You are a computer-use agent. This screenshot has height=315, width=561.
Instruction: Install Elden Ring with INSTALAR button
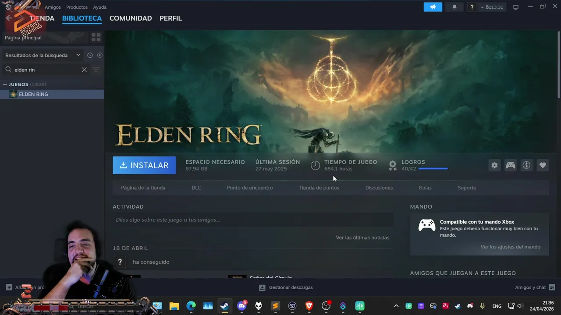[x=144, y=165]
